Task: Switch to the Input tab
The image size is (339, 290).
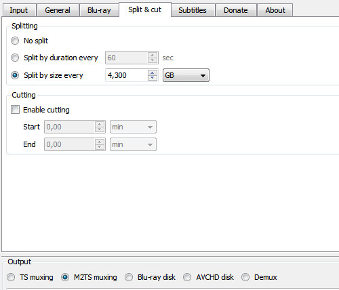Action: click(x=19, y=10)
